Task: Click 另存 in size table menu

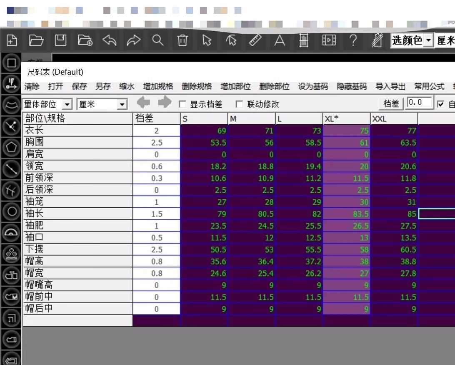Action: pos(103,86)
